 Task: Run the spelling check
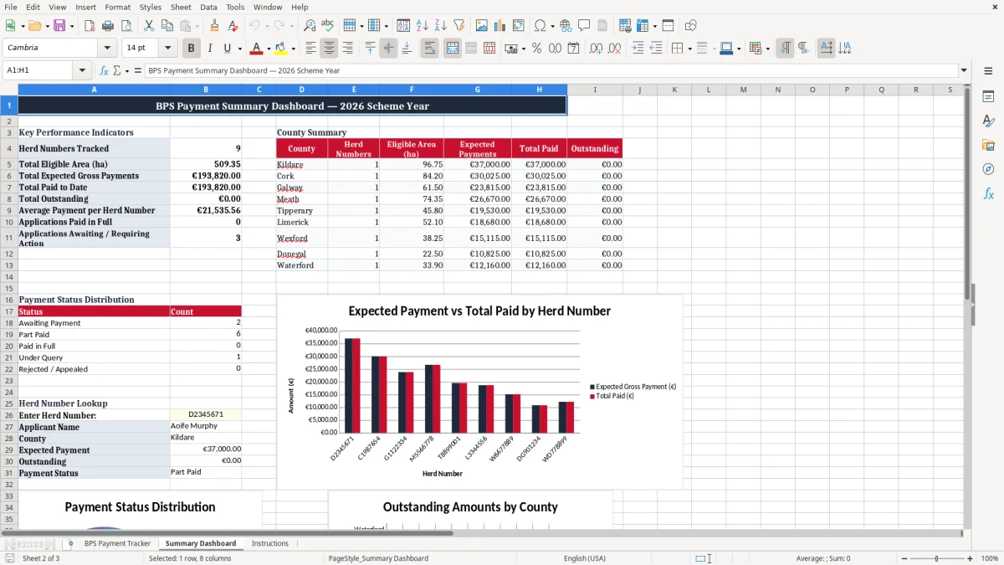click(x=327, y=26)
